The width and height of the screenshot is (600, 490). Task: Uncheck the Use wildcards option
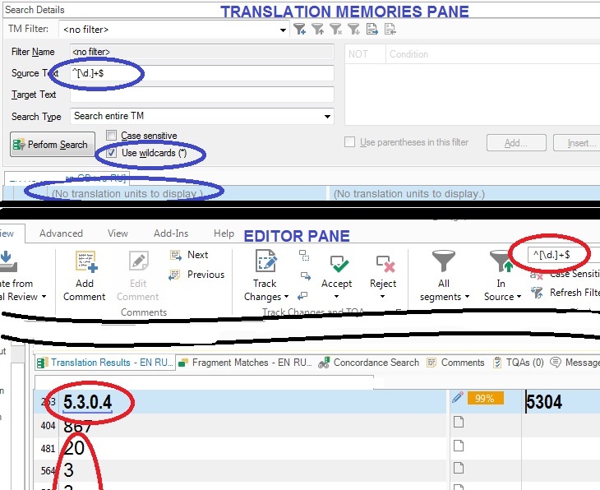pyautogui.click(x=111, y=153)
